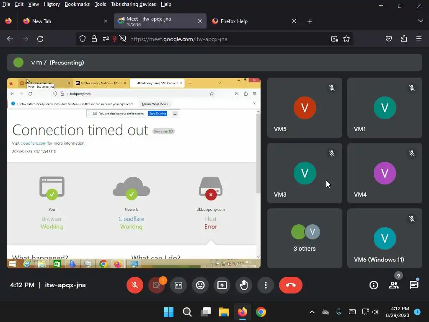Open clock showing 4:12 PM 8/29/2023

click(398, 312)
